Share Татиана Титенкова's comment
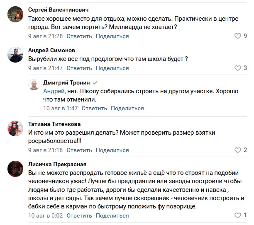This screenshot has width=254, height=225. pos(112,150)
